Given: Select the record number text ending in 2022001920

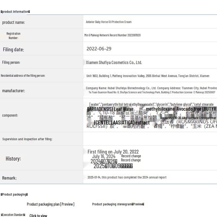Looking at the screenshot, I should coord(112,35).
